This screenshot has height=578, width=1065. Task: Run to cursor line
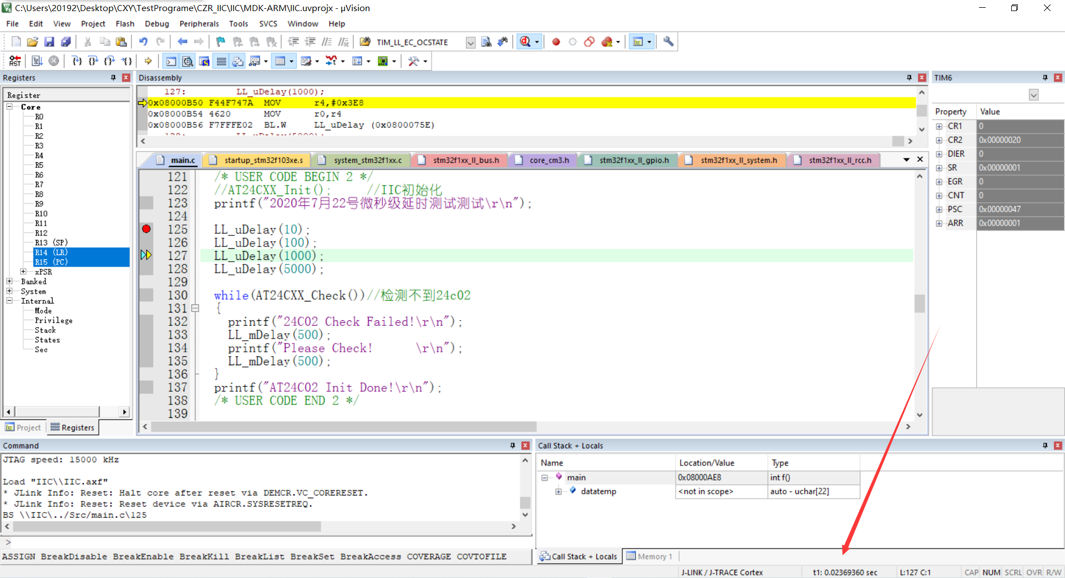[127, 61]
